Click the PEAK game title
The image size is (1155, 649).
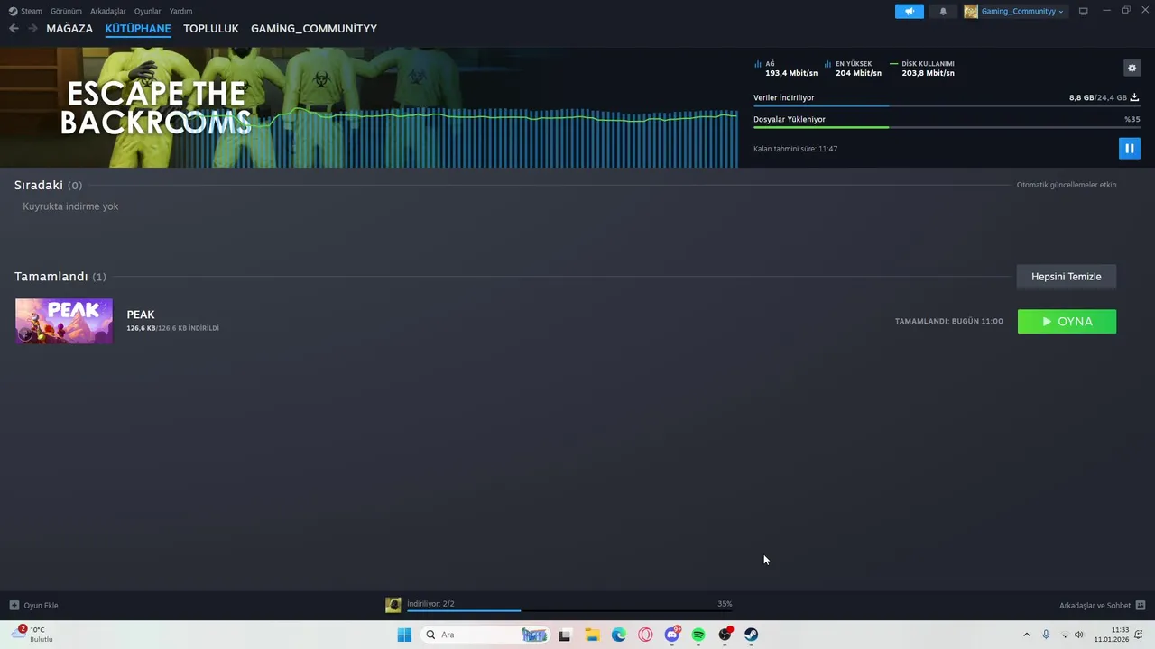tap(141, 315)
